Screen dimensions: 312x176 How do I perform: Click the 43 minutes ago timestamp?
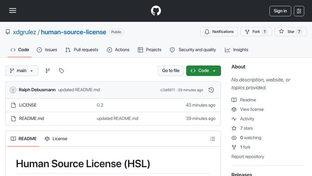201,105
